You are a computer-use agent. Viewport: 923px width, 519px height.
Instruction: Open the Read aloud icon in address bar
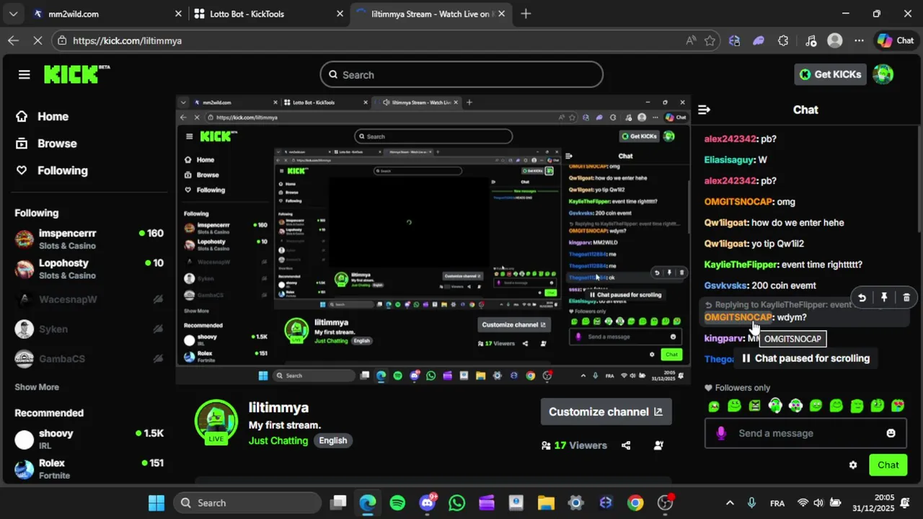pos(691,40)
